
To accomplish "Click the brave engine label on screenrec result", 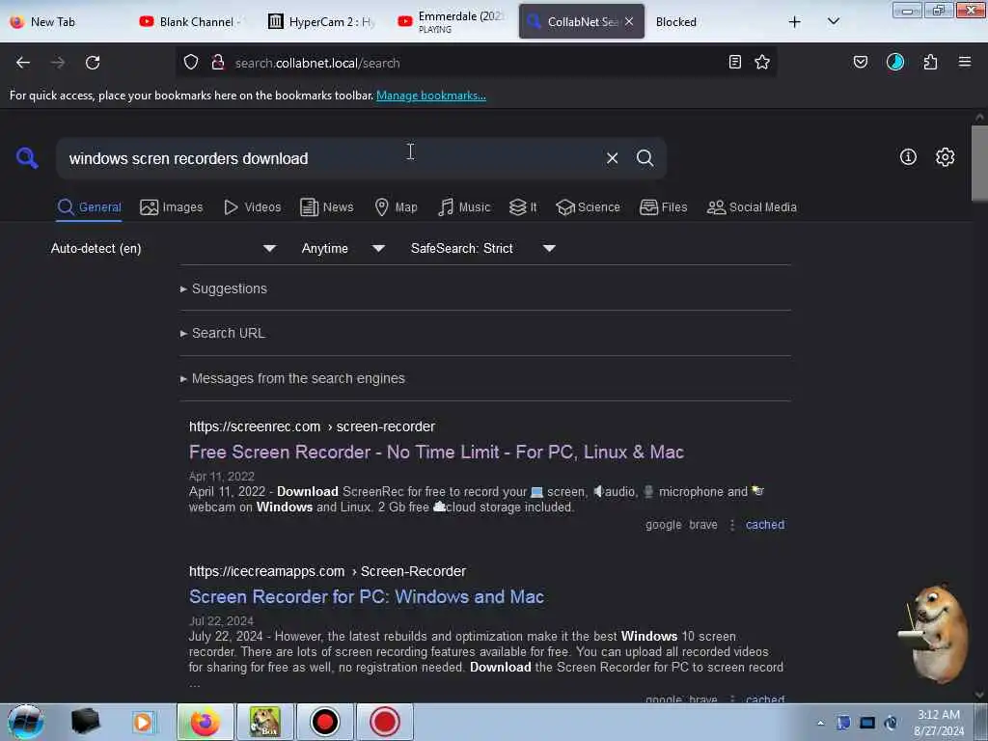I will pyautogui.click(x=703, y=525).
